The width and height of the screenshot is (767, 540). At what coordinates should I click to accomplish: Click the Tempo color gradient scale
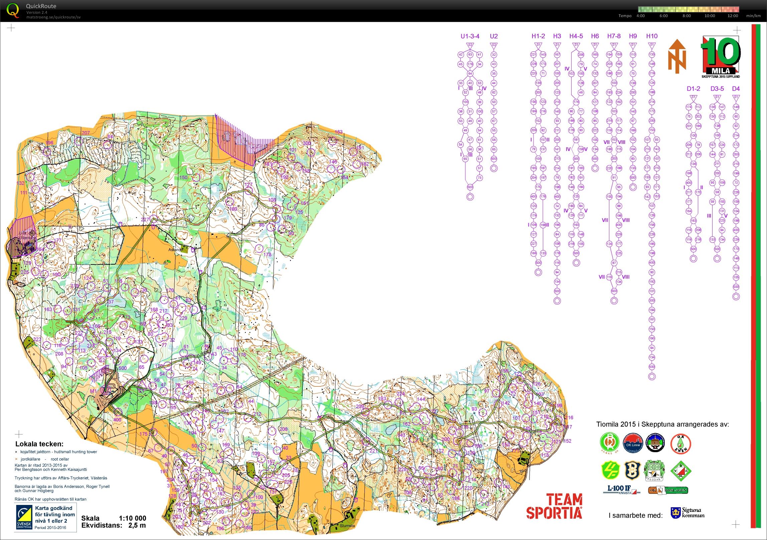[x=688, y=9]
